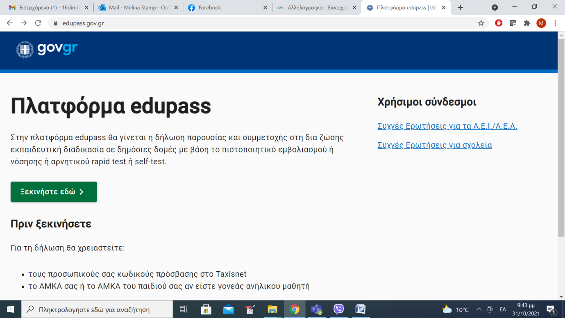View site info via the padlock icon
565x318 pixels.
tap(55, 23)
